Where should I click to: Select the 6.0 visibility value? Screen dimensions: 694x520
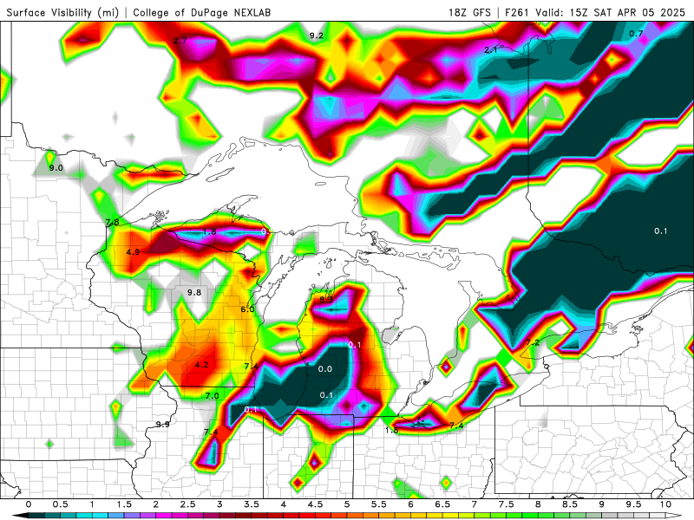coord(247,309)
